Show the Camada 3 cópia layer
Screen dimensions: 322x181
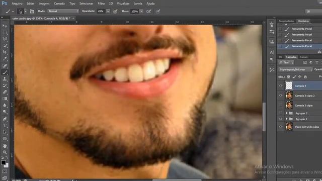pyautogui.click(x=281, y=105)
